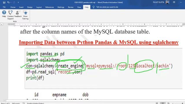Switch to the Home tab

tap(13, 7)
